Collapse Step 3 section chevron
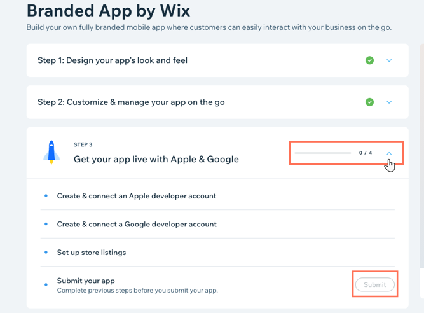 (x=389, y=153)
